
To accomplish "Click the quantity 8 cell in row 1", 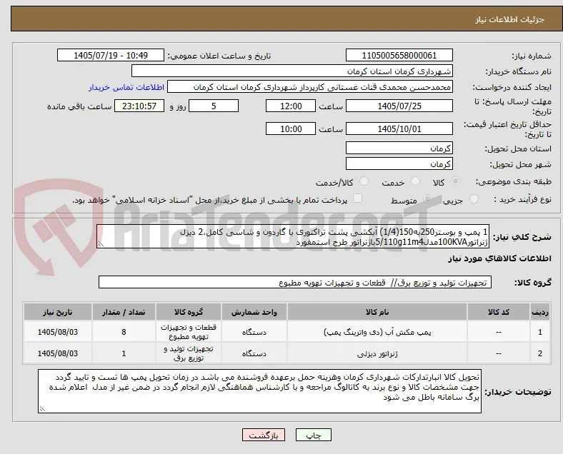I will coord(124,332).
